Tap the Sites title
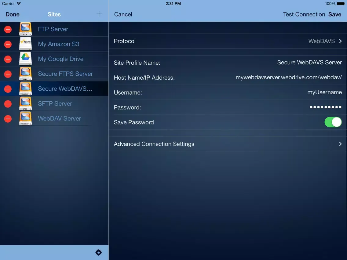The height and width of the screenshot is (260, 347). pyautogui.click(x=54, y=14)
